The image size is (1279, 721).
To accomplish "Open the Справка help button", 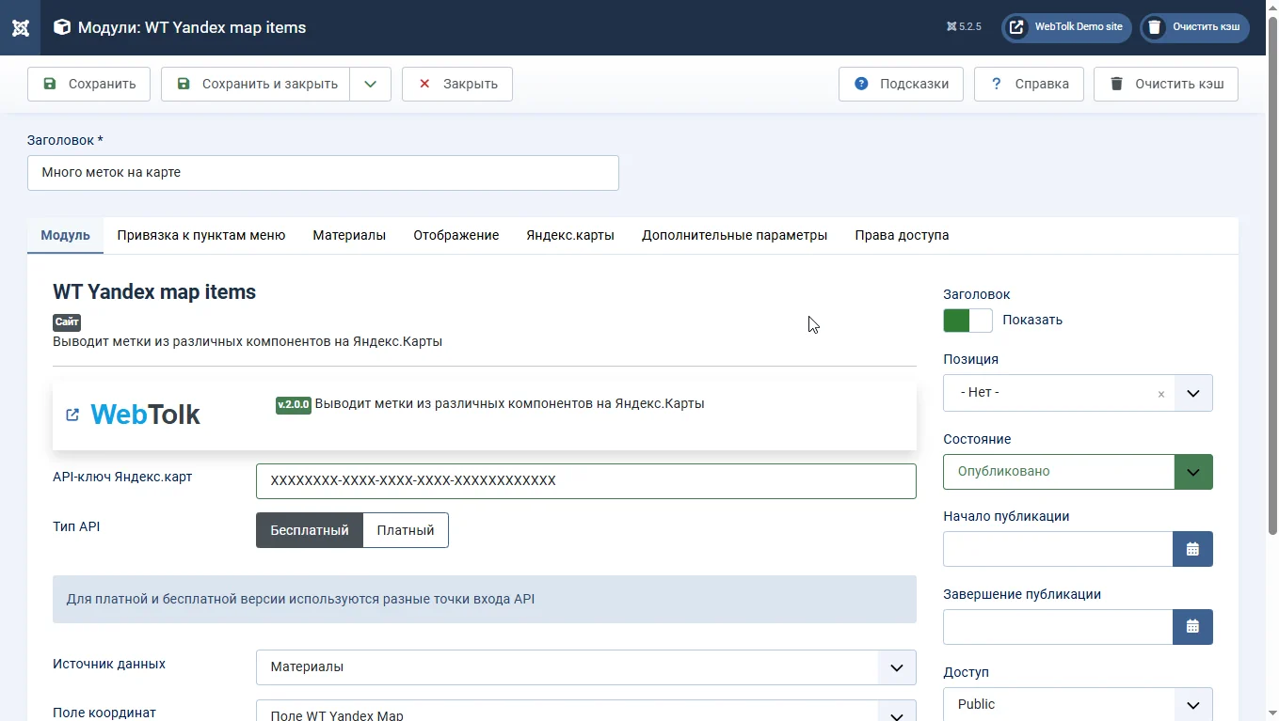I will (1029, 84).
